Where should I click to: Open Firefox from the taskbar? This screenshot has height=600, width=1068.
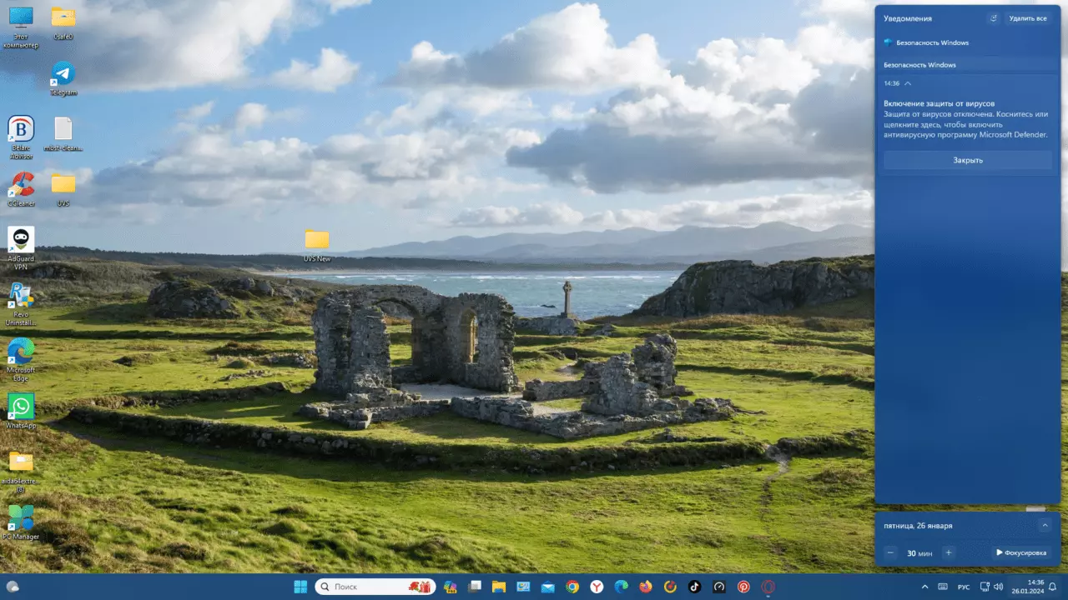pyautogui.click(x=646, y=587)
